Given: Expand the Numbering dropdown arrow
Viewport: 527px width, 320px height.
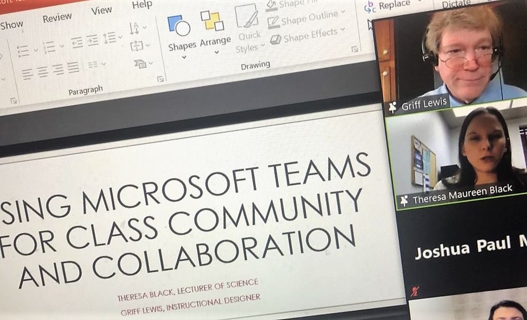Looking at the screenshot, I should click(x=62, y=46).
